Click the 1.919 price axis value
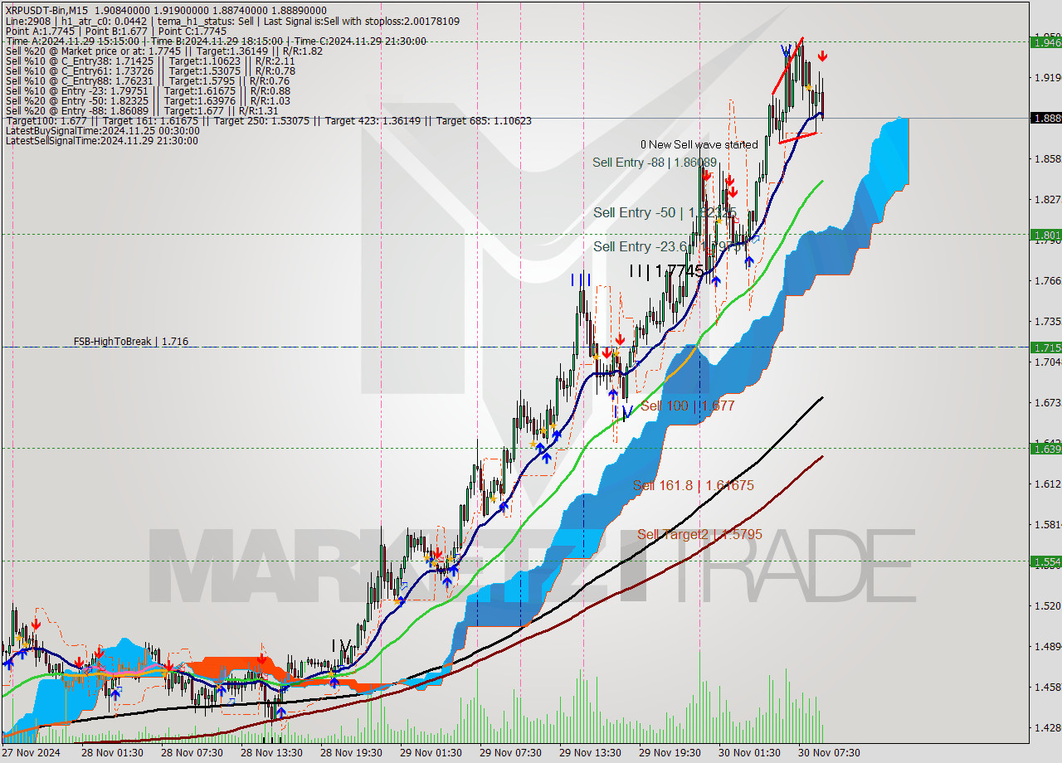 click(x=1046, y=77)
